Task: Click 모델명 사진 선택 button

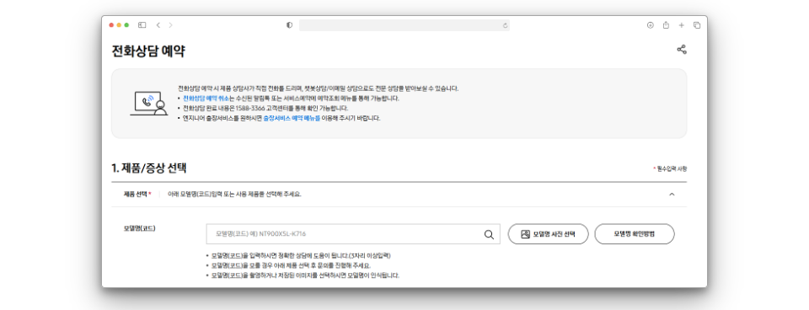Action: pos(548,233)
